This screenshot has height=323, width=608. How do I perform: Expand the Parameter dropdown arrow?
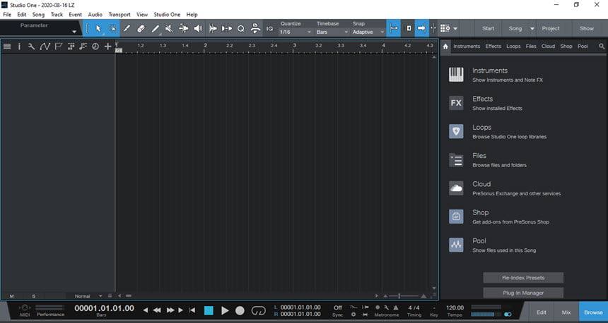pos(74,32)
